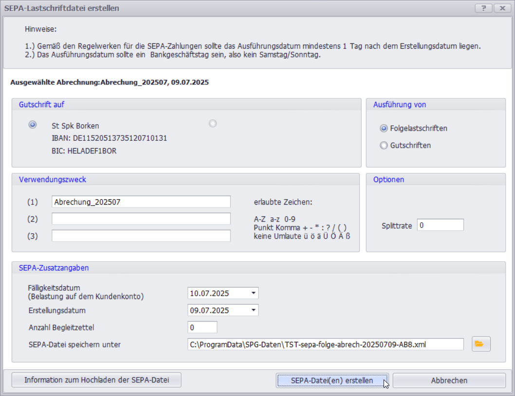Open the Erstellungsdatum date dropdown

tap(253, 310)
